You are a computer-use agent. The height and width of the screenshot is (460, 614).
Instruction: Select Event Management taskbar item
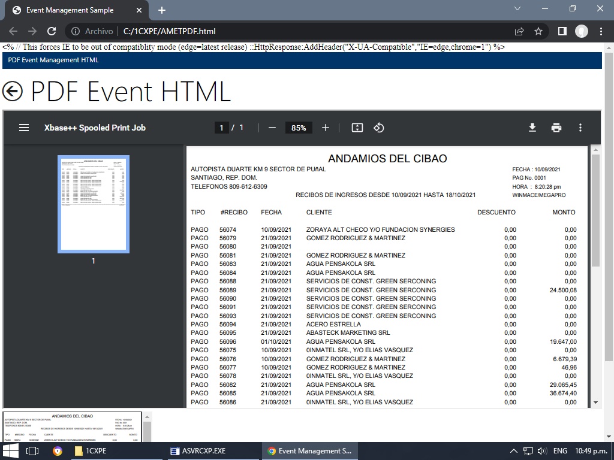(309, 451)
